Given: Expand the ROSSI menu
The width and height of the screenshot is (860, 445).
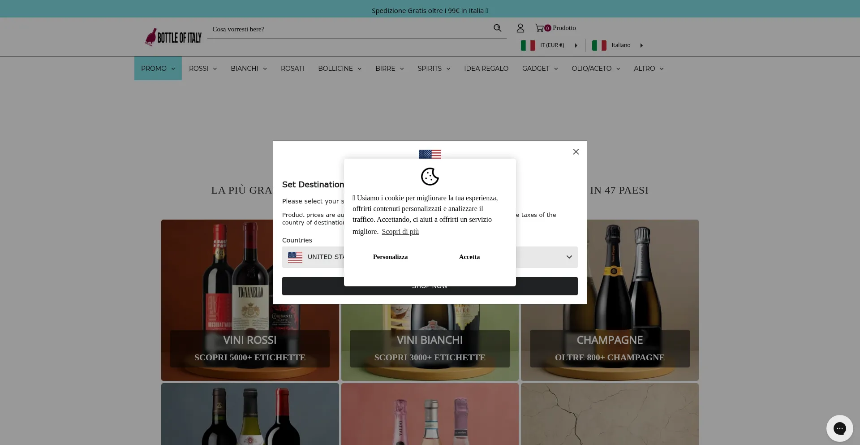Looking at the screenshot, I should [x=203, y=69].
